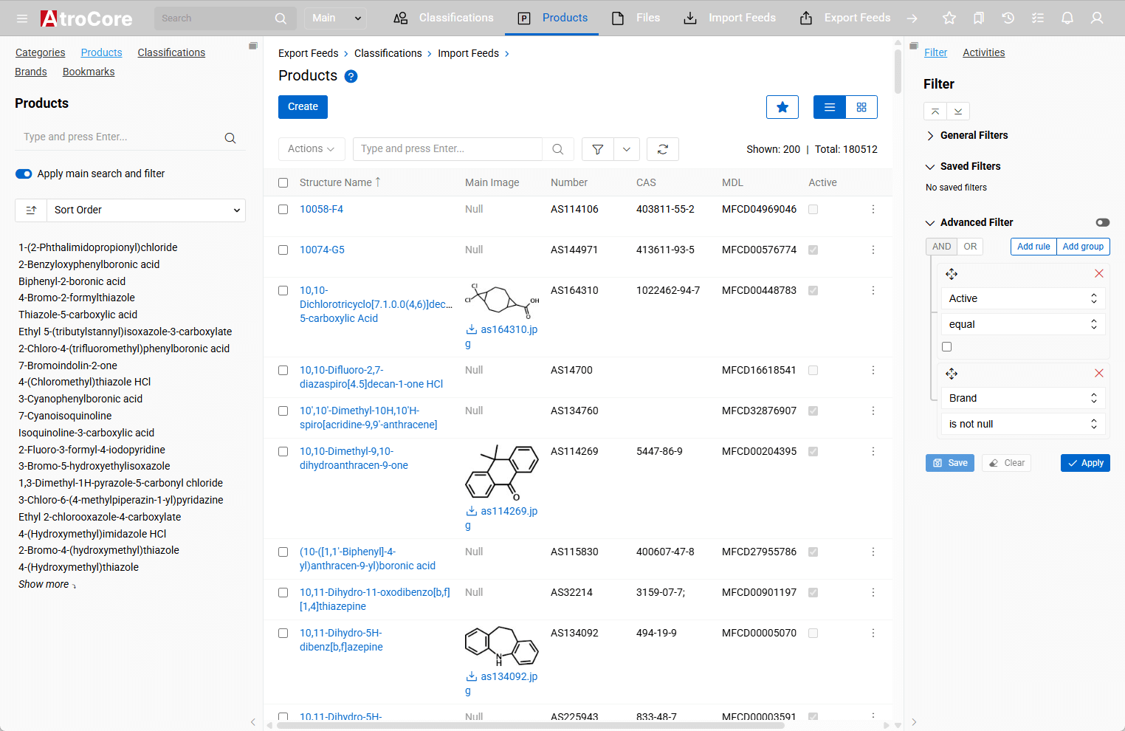Viewport: 1125px width, 731px height.
Task: Open the notifications bell
Action: tap(1067, 18)
